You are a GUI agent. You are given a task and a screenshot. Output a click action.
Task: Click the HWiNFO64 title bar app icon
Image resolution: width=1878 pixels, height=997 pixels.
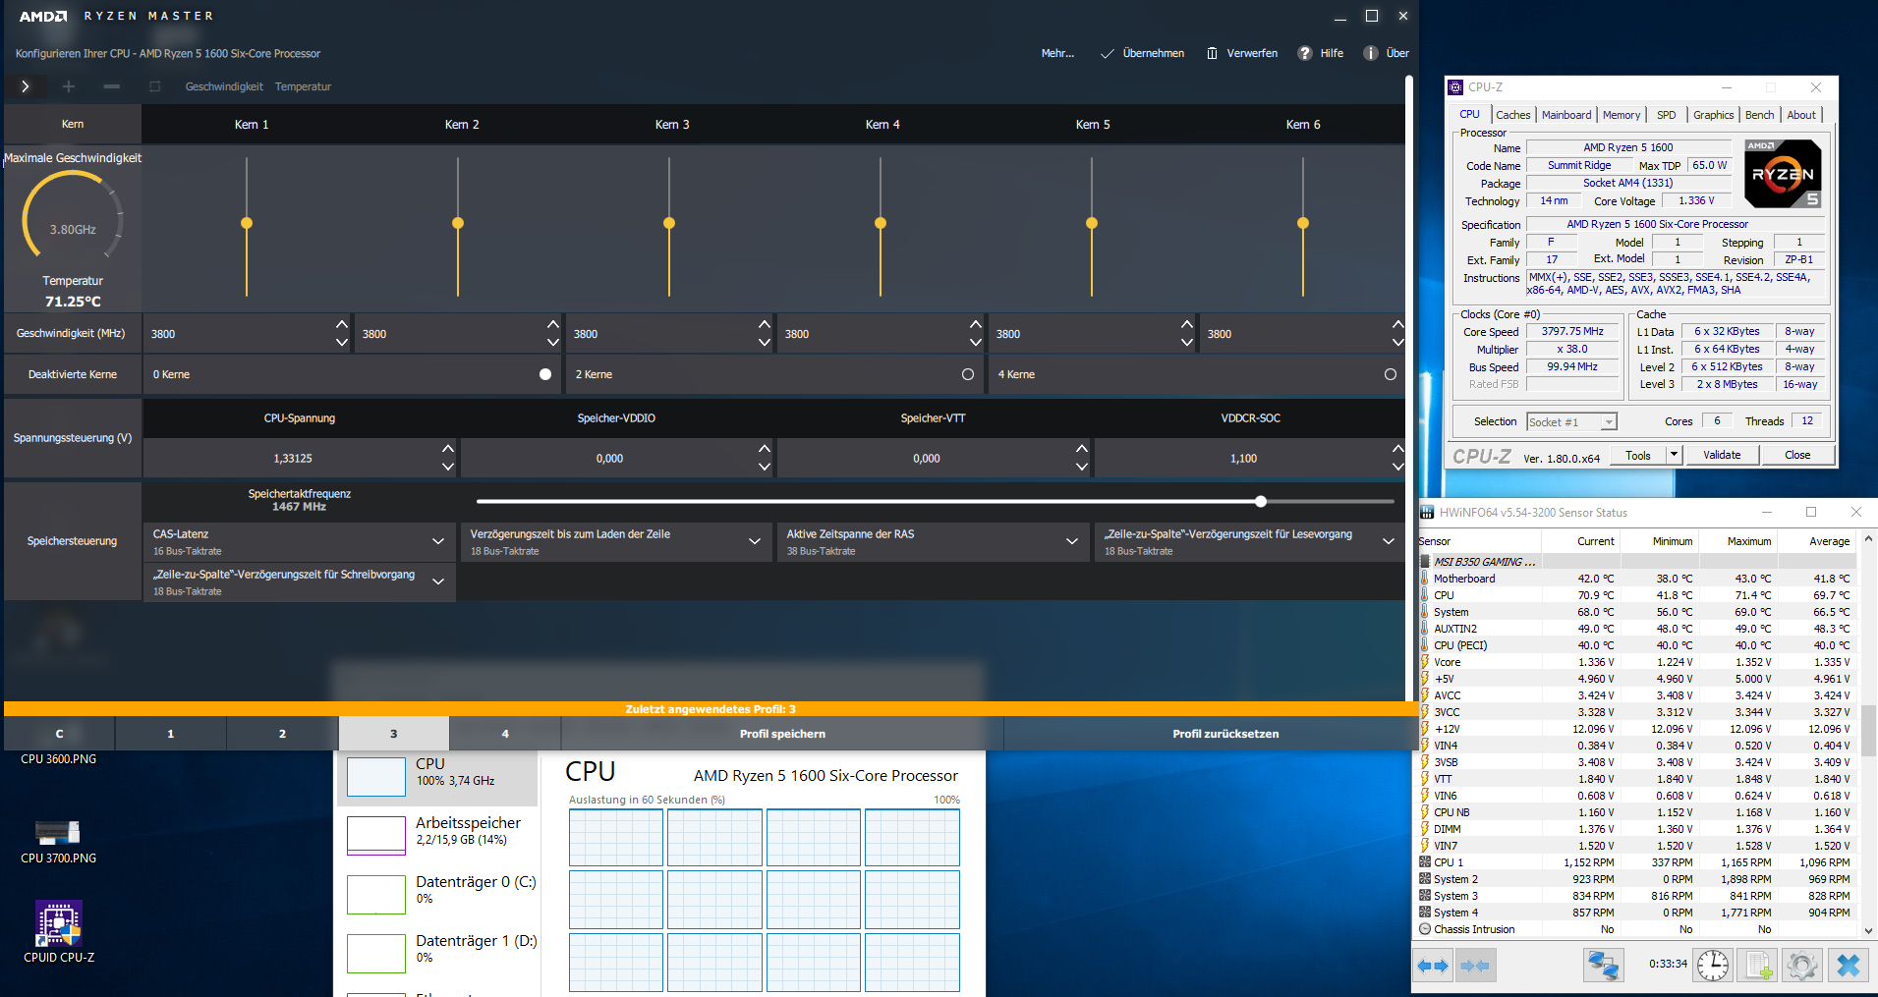coord(1427,512)
